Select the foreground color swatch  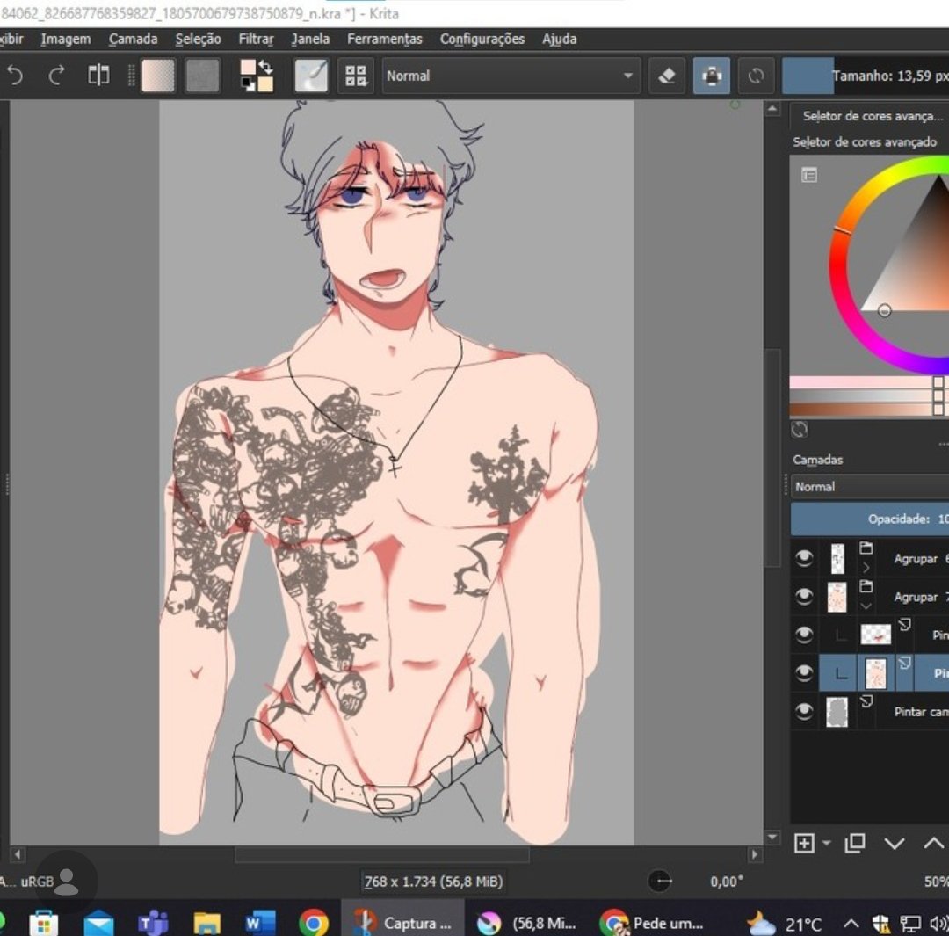[x=248, y=67]
